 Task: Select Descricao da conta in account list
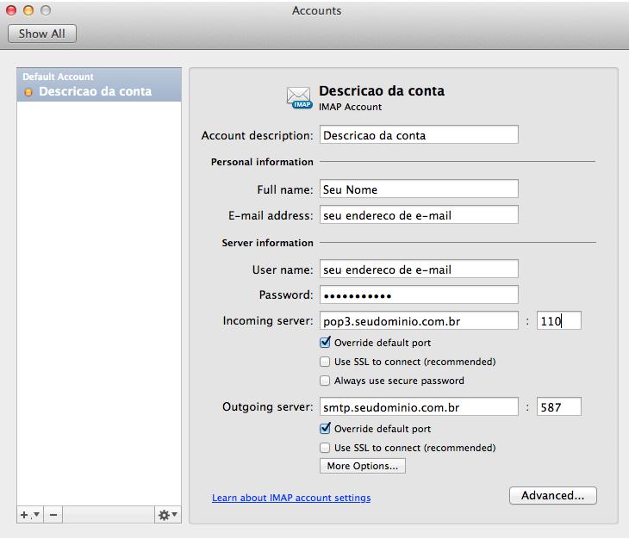tap(95, 91)
